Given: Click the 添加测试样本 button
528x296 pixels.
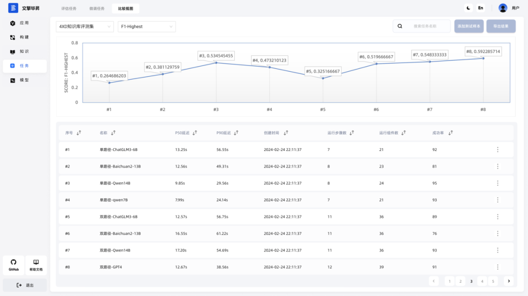Looking at the screenshot, I should [x=469, y=26].
